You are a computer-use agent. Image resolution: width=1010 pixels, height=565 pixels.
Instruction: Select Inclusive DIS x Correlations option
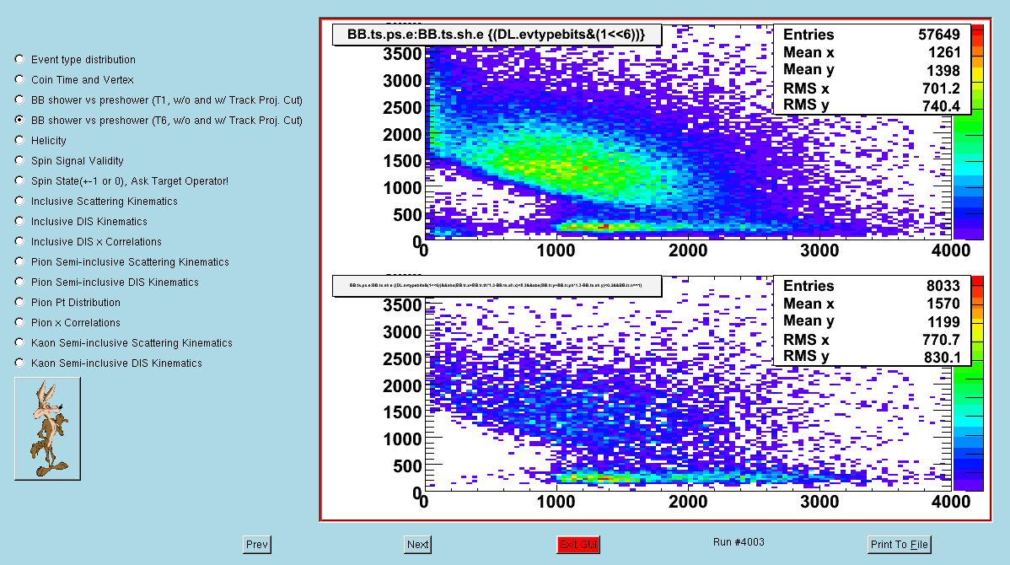tap(19, 241)
